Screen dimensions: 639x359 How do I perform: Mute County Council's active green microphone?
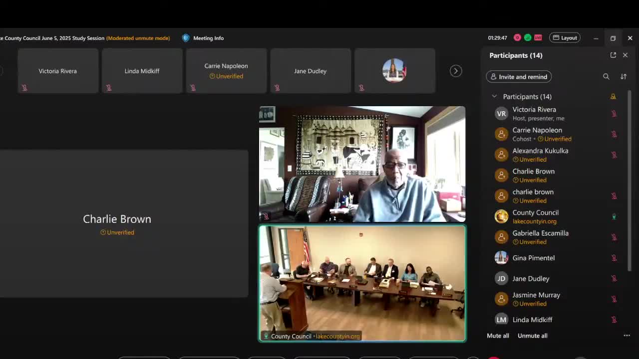(614, 216)
